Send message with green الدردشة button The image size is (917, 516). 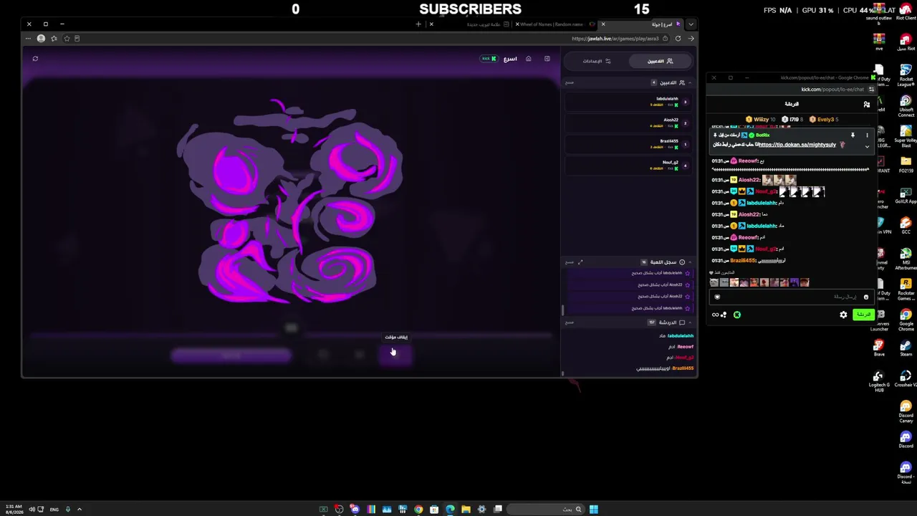pos(863,315)
